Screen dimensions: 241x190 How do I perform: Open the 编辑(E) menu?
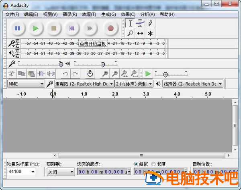click(31, 14)
